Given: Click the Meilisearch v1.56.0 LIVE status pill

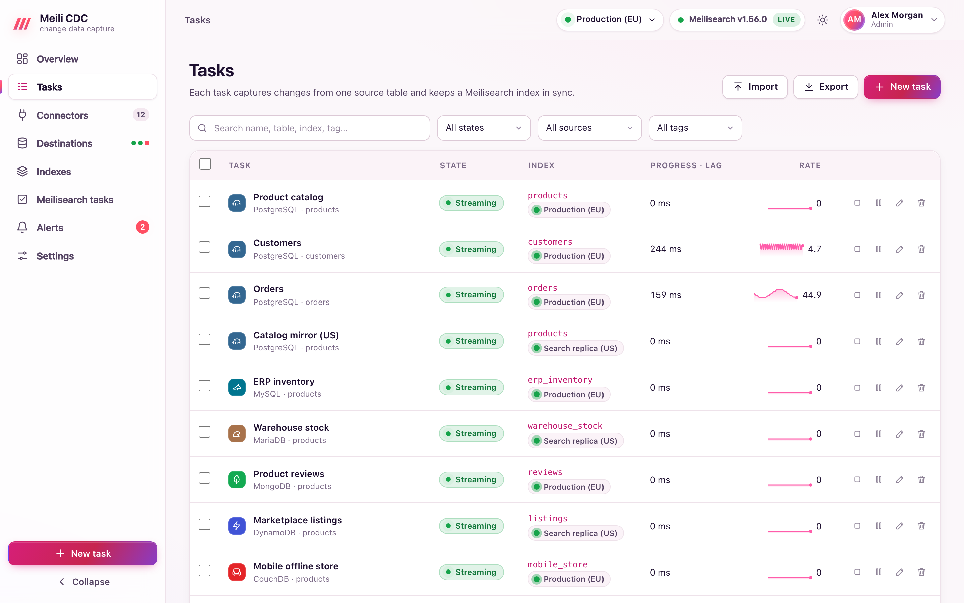Looking at the screenshot, I should tap(737, 20).
